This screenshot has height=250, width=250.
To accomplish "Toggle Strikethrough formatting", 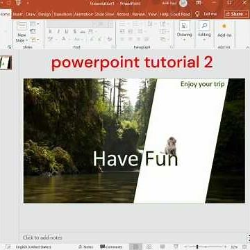I will (83, 31).
